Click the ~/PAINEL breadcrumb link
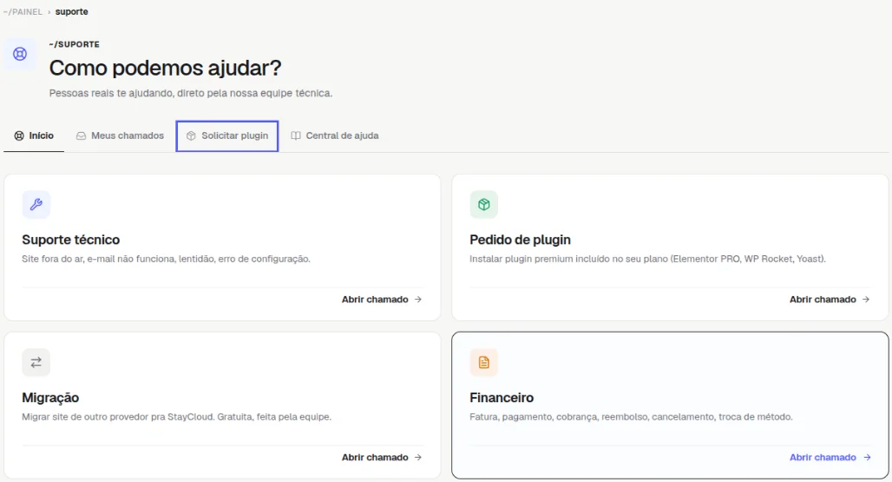 (23, 11)
